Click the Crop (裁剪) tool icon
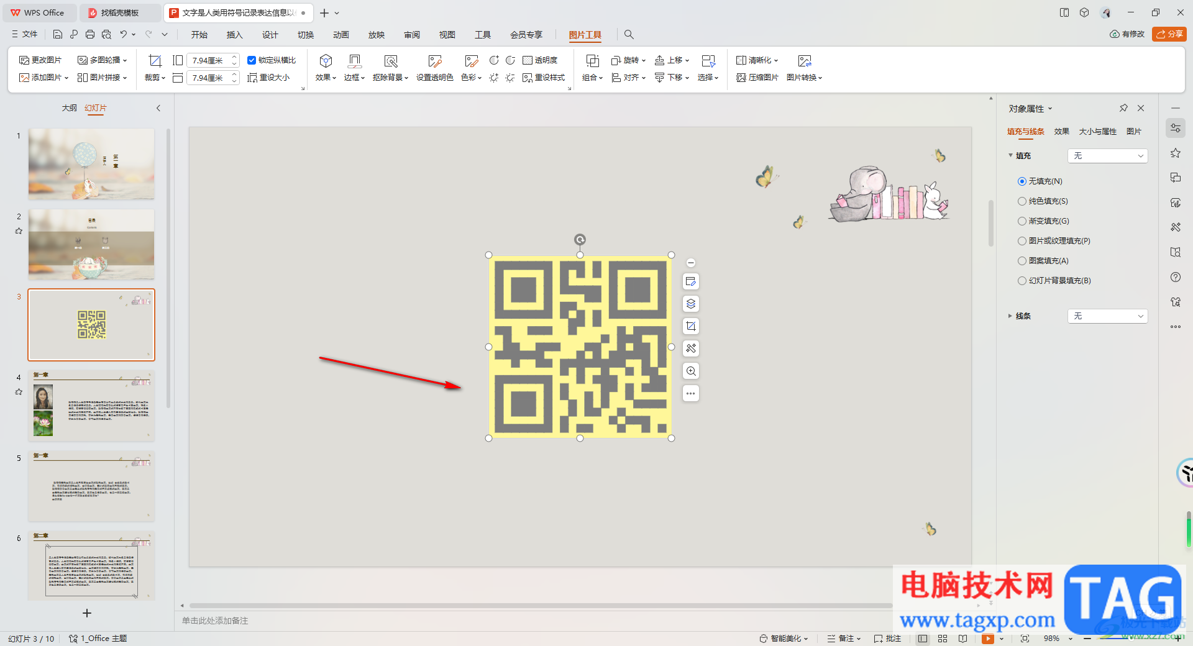This screenshot has width=1193, height=646. (155, 61)
